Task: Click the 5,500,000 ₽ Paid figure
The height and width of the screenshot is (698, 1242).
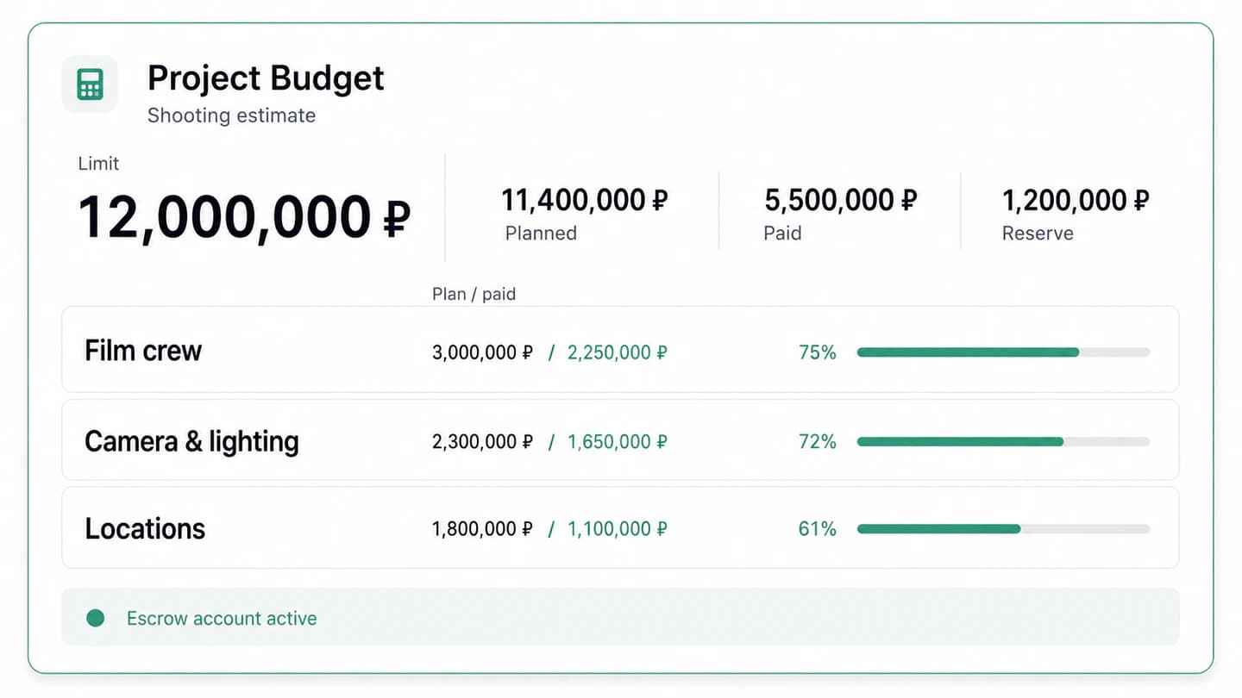Action: click(841, 200)
